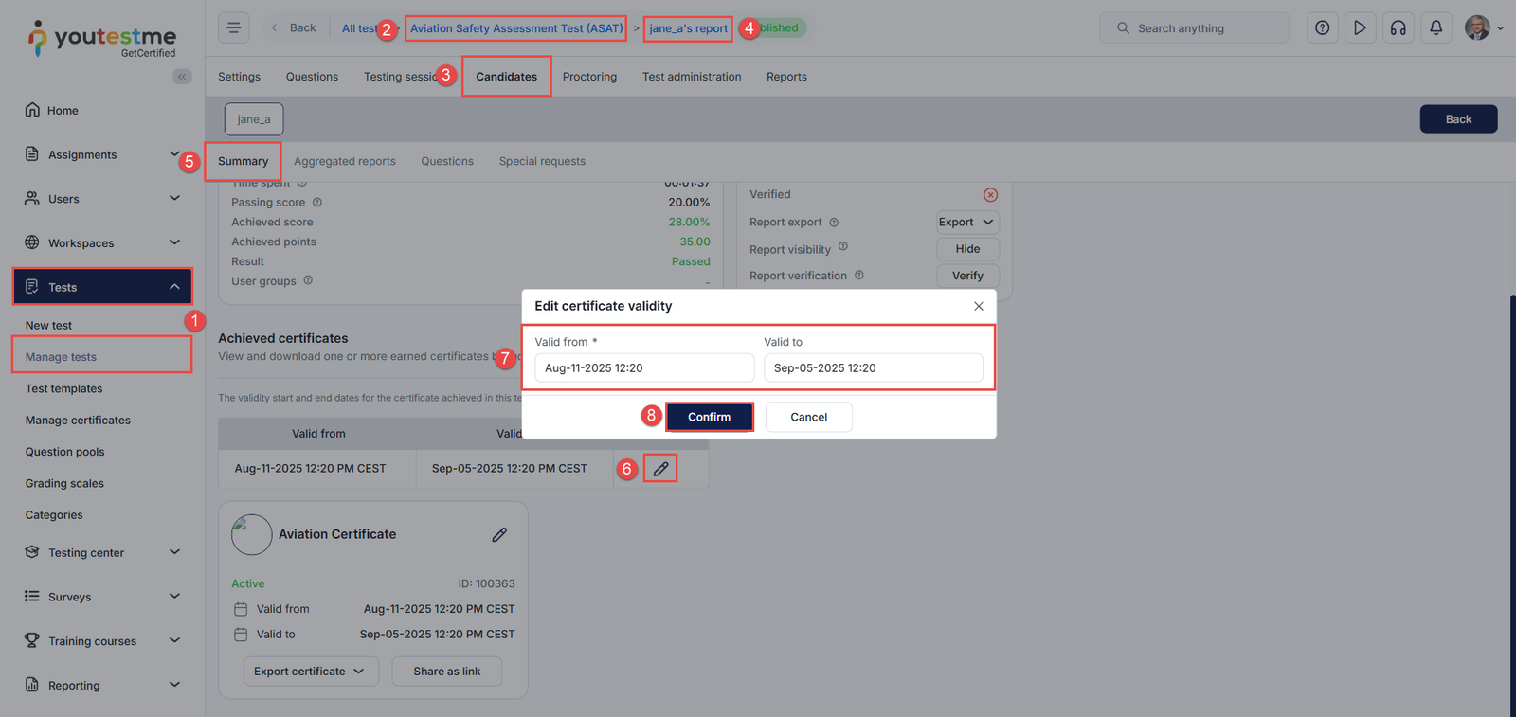Open the Report export dropdown
The image size is (1516, 717).
(x=966, y=222)
